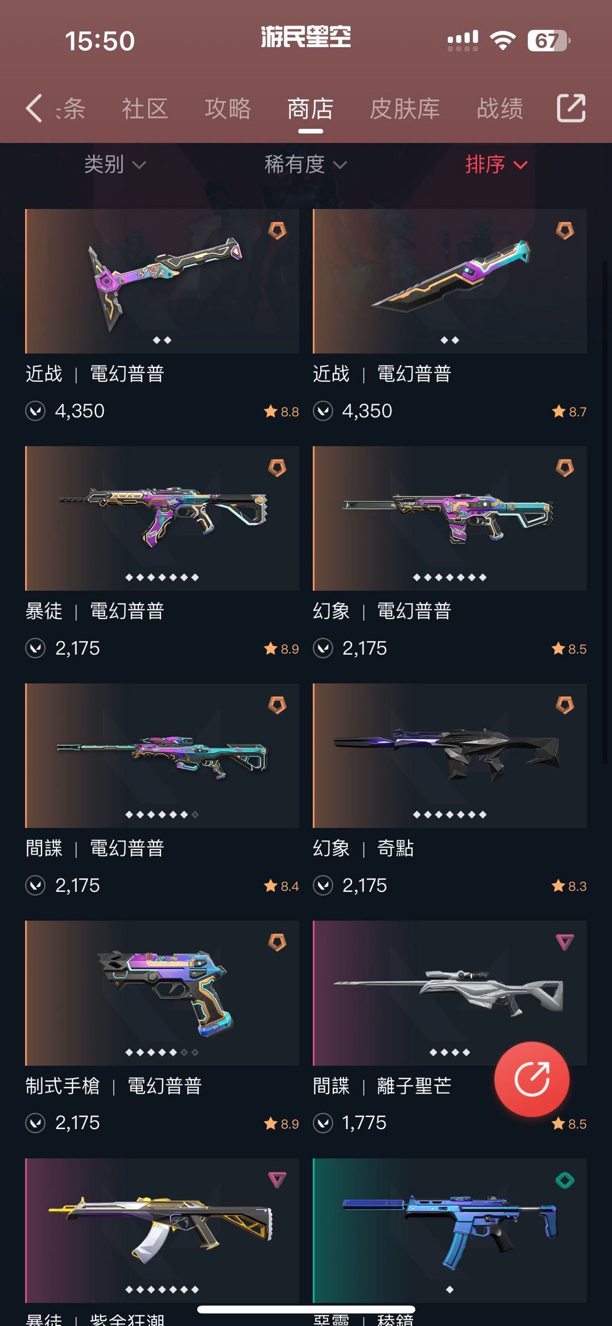Open 幻象 奇點 skin listing

(x=449, y=755)
